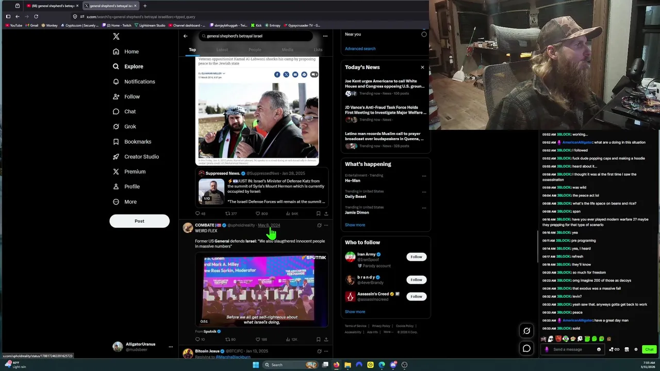Click the white Post button
Screen dimensions: 660x371
[139, 221]
